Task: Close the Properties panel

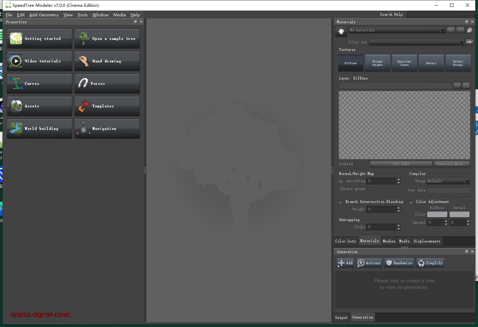Action: pyautogui.click(x=141, y=21)
